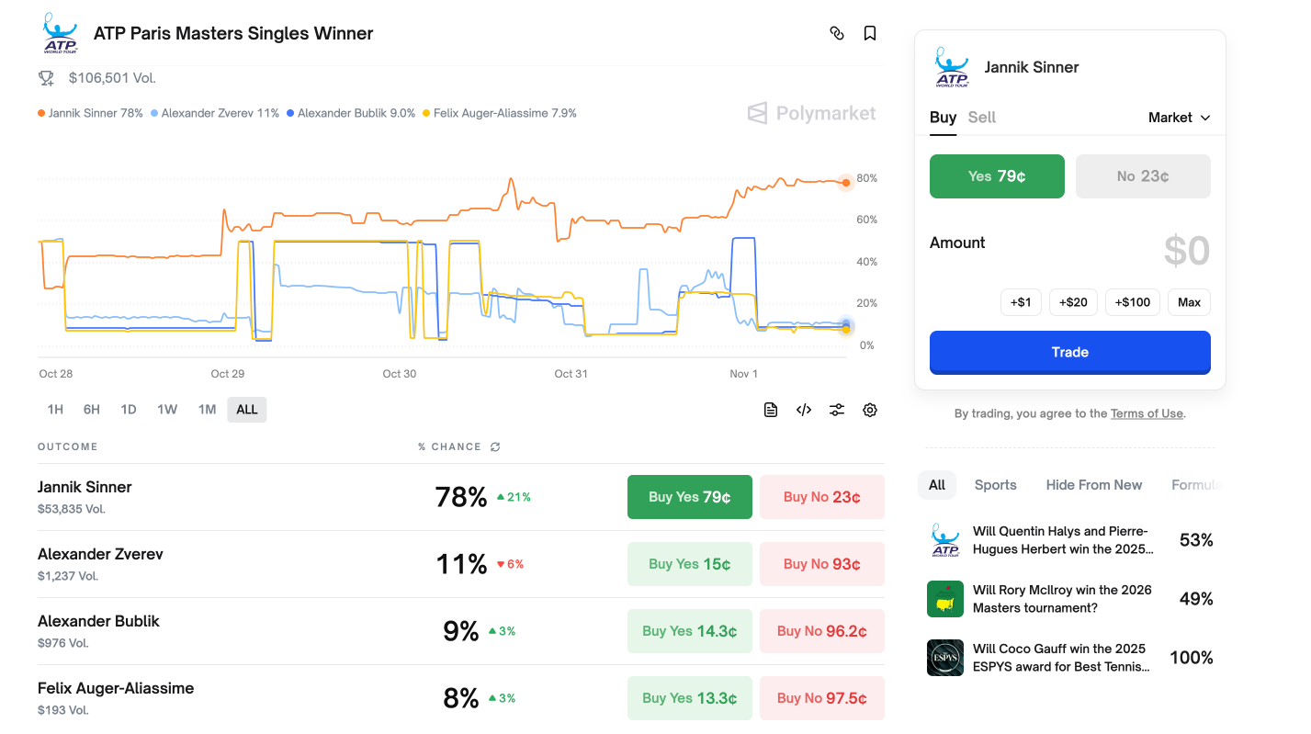Image resolution: width=1311 pixels, height=734 pixels.
Task: Select the 1D chart time range
Action: click(x=129, y=410)
